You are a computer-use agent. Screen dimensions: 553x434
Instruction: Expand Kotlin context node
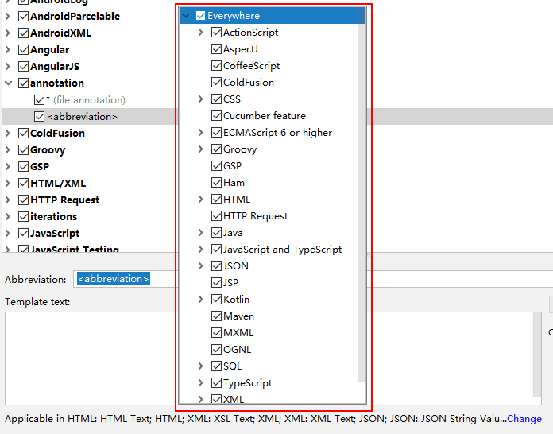point(201,299)
